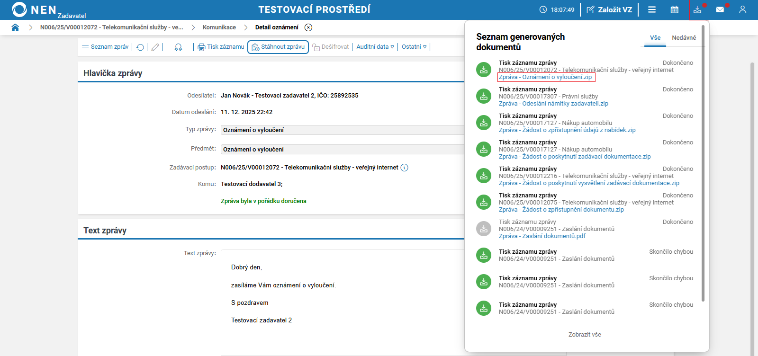The height and width of the screenshot is (356, 758).
Task: Open link Zpráva - Žádost o poskytnutí vysvětlení zadávací dokumentace.zip
Action: (589, 183)
